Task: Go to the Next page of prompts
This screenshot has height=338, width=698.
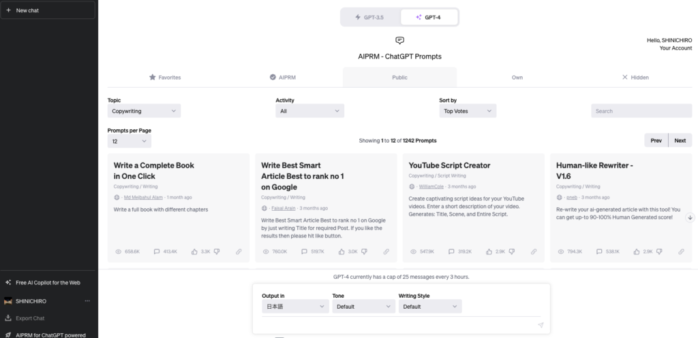Action: tap(680, 140)
